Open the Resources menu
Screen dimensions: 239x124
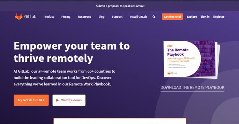tap(84, 17)
